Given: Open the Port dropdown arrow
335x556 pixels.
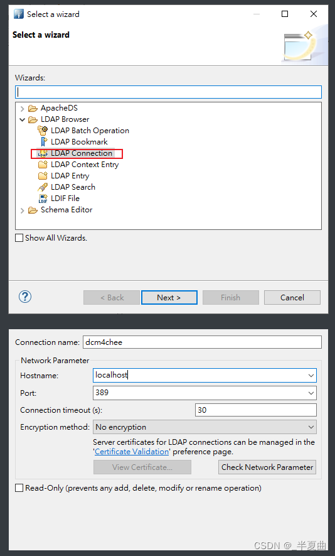Looking at the screenshot, I should 311,393.
